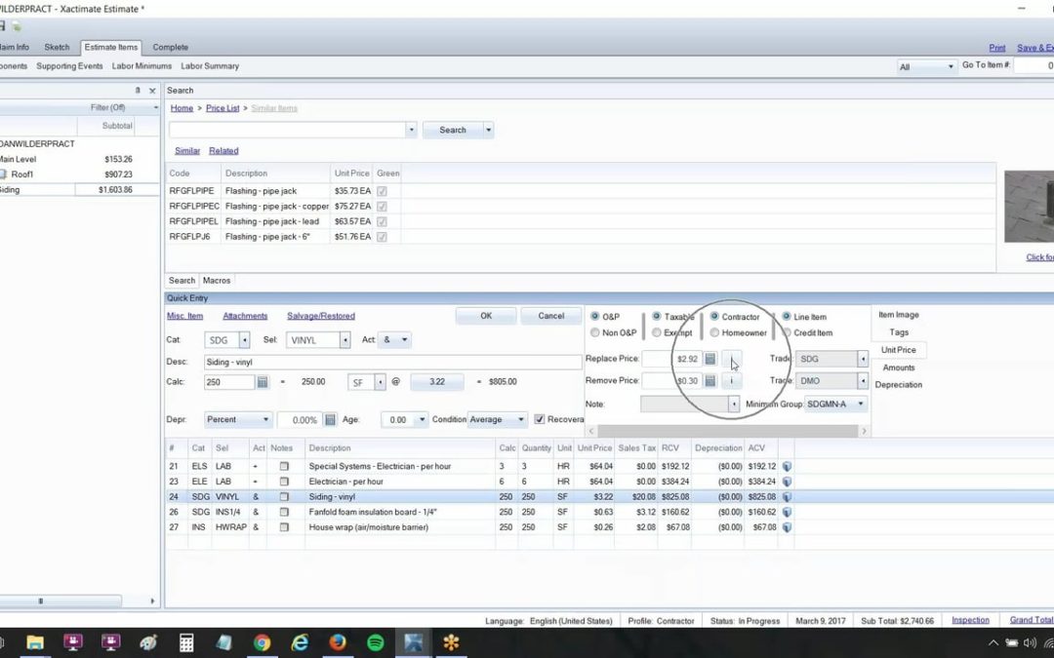The height and width of the screenshot is (658, 1054).
Task: Open the Act dropdown
Action: [x=404, y=340]
